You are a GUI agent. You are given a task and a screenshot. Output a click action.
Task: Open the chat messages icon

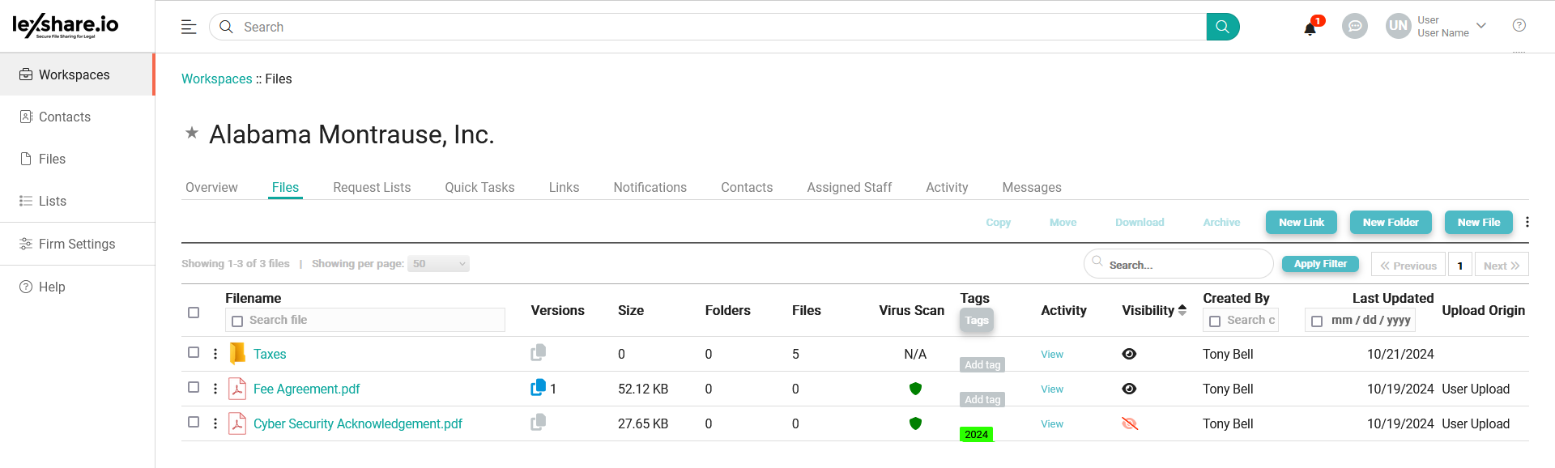click(x=1354, y=27)
